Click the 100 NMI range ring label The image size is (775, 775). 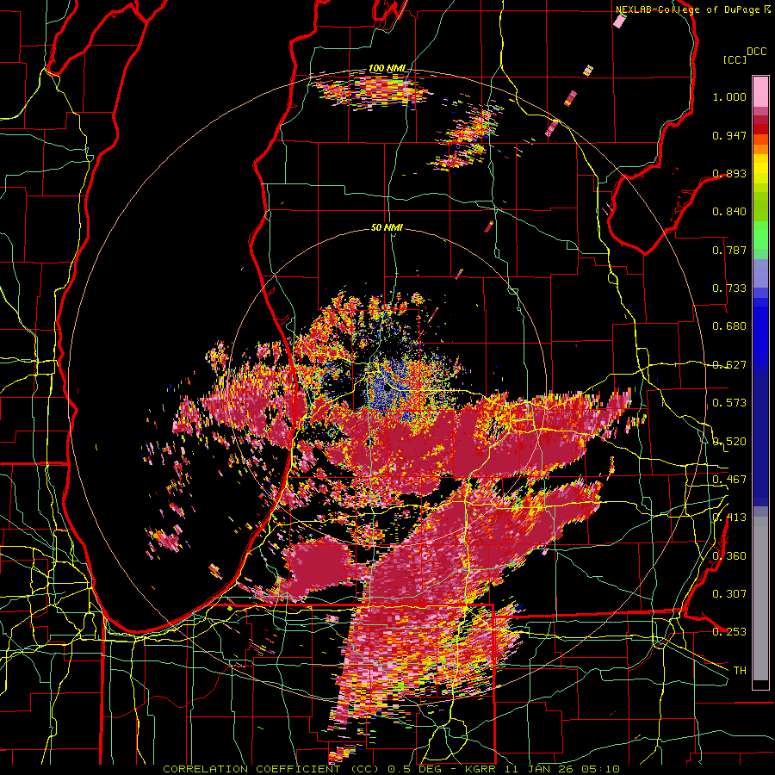[x=387, y=68]
